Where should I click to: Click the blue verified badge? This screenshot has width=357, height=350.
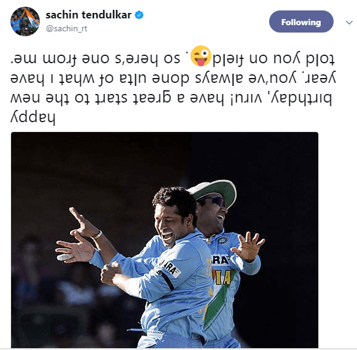click(x=139, y=15)
